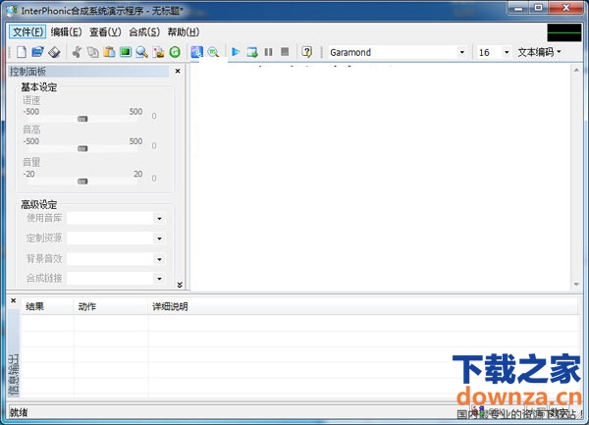Click the 动作 column header

[x=111, y=307]
